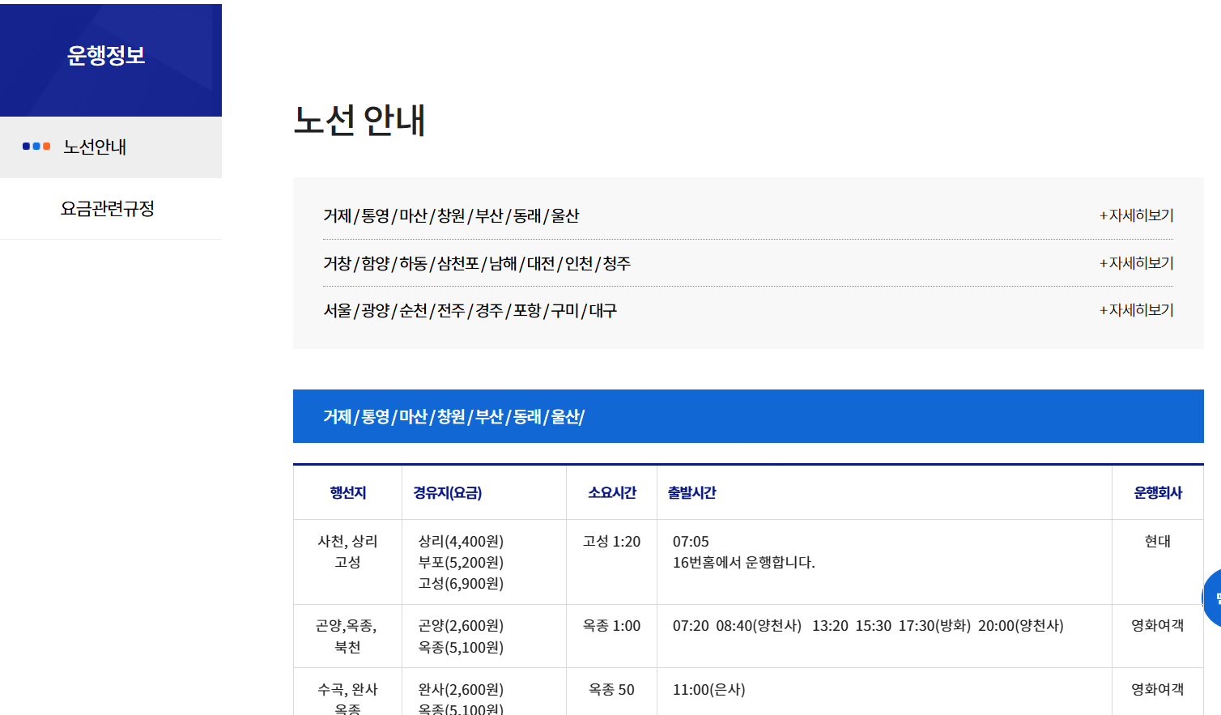The height and width of the screenshot is (715, 1221).
Task: Click the 옥종(5,100원) fare in 곤양 row
Action: pyautogui.click(x=461, y=647)
